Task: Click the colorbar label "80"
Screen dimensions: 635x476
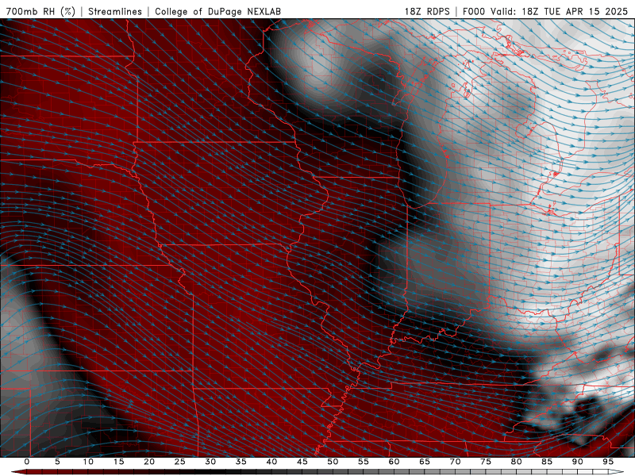Action: tap(516, 462)
